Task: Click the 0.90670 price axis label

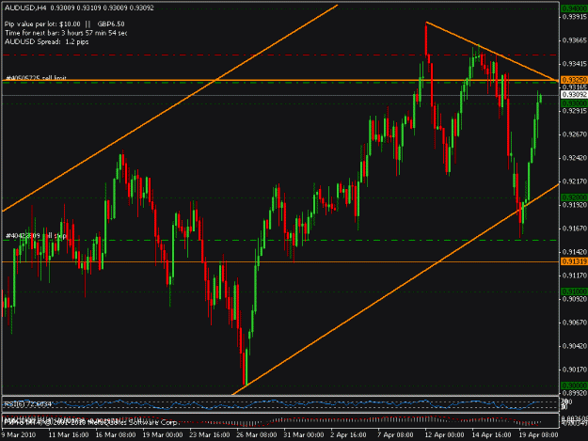Action: pos(574,323)
